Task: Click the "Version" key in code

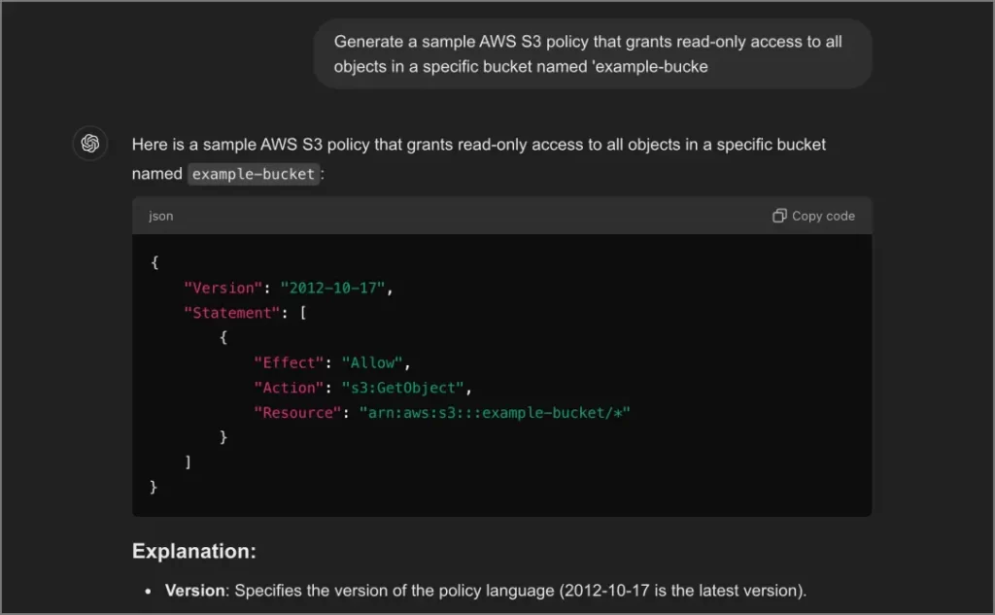Action: tap(223, 288)
